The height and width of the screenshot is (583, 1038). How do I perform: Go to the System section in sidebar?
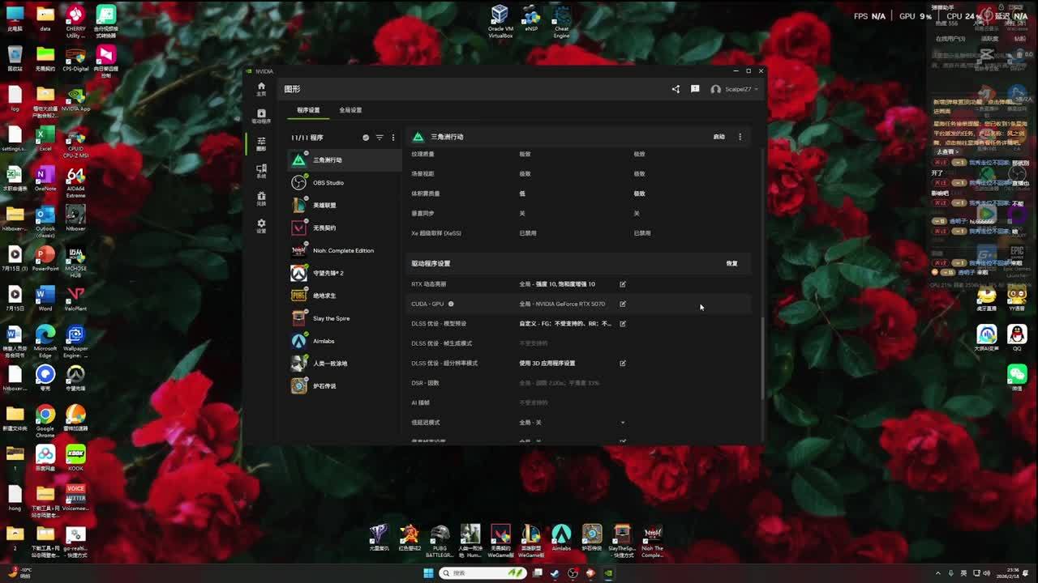click(261, 171)
